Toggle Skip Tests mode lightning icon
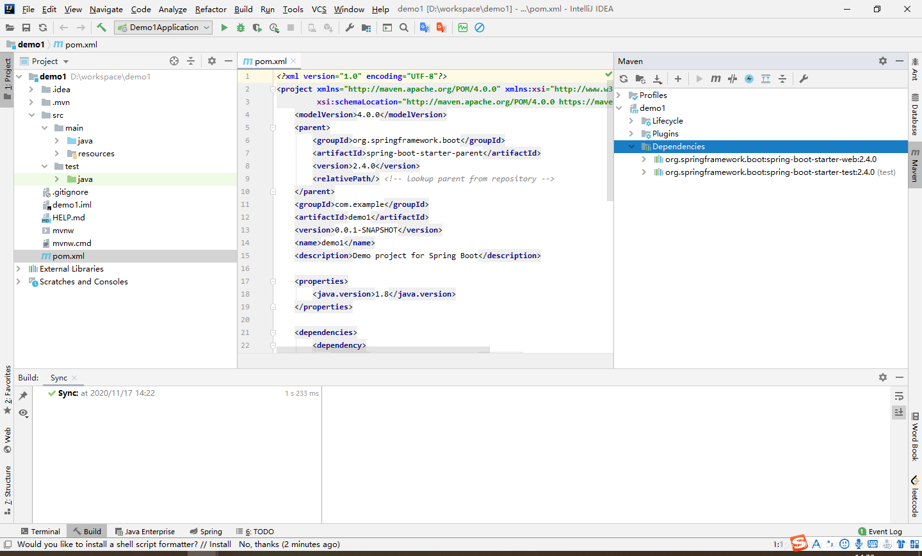 coord(749,79)
